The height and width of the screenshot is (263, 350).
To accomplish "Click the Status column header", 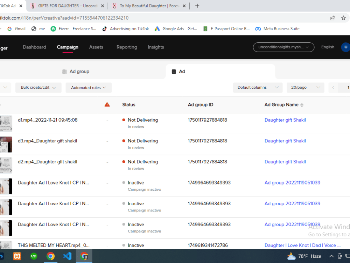I will 128,104.
